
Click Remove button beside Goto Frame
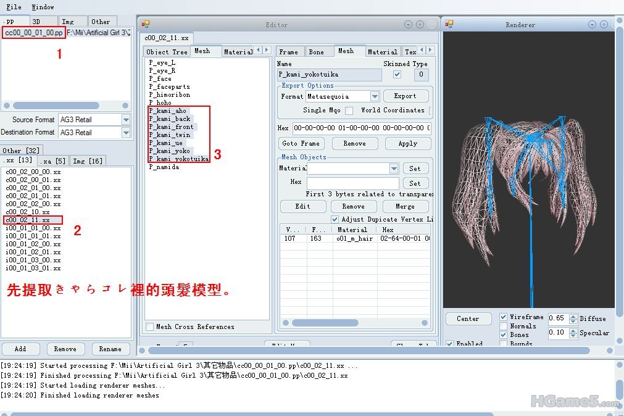pos(354,143)
